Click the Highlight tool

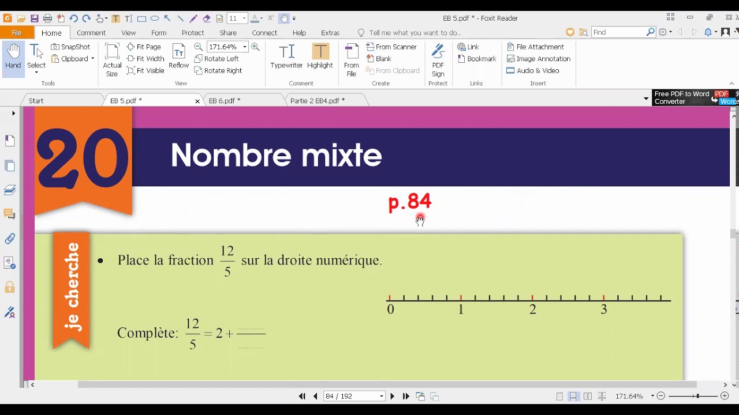point(320,56)
